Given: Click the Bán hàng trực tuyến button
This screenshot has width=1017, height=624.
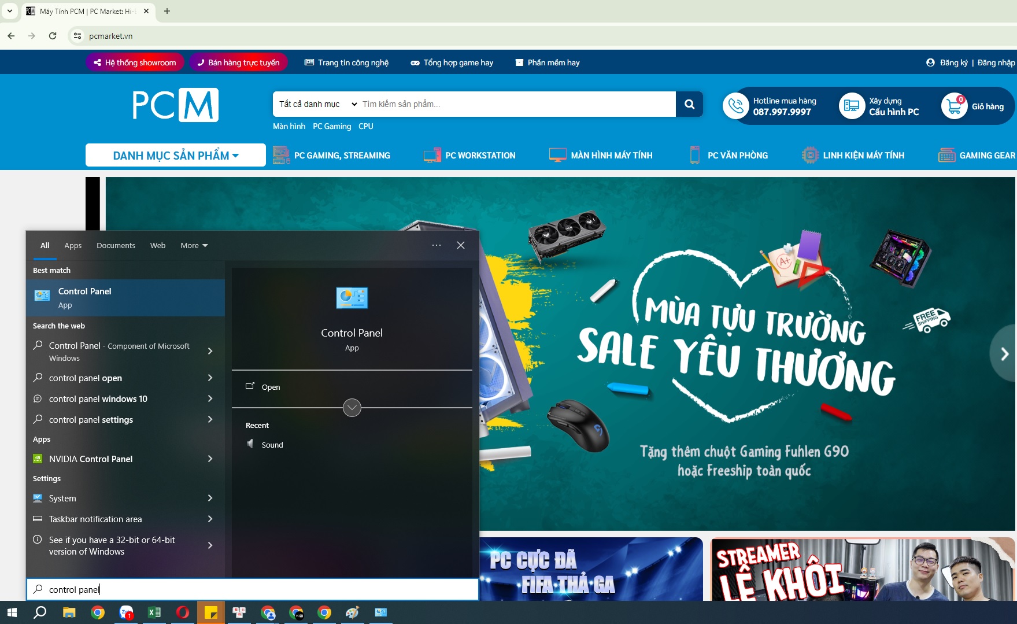Looking at the screenshot, I should (238, 62).
